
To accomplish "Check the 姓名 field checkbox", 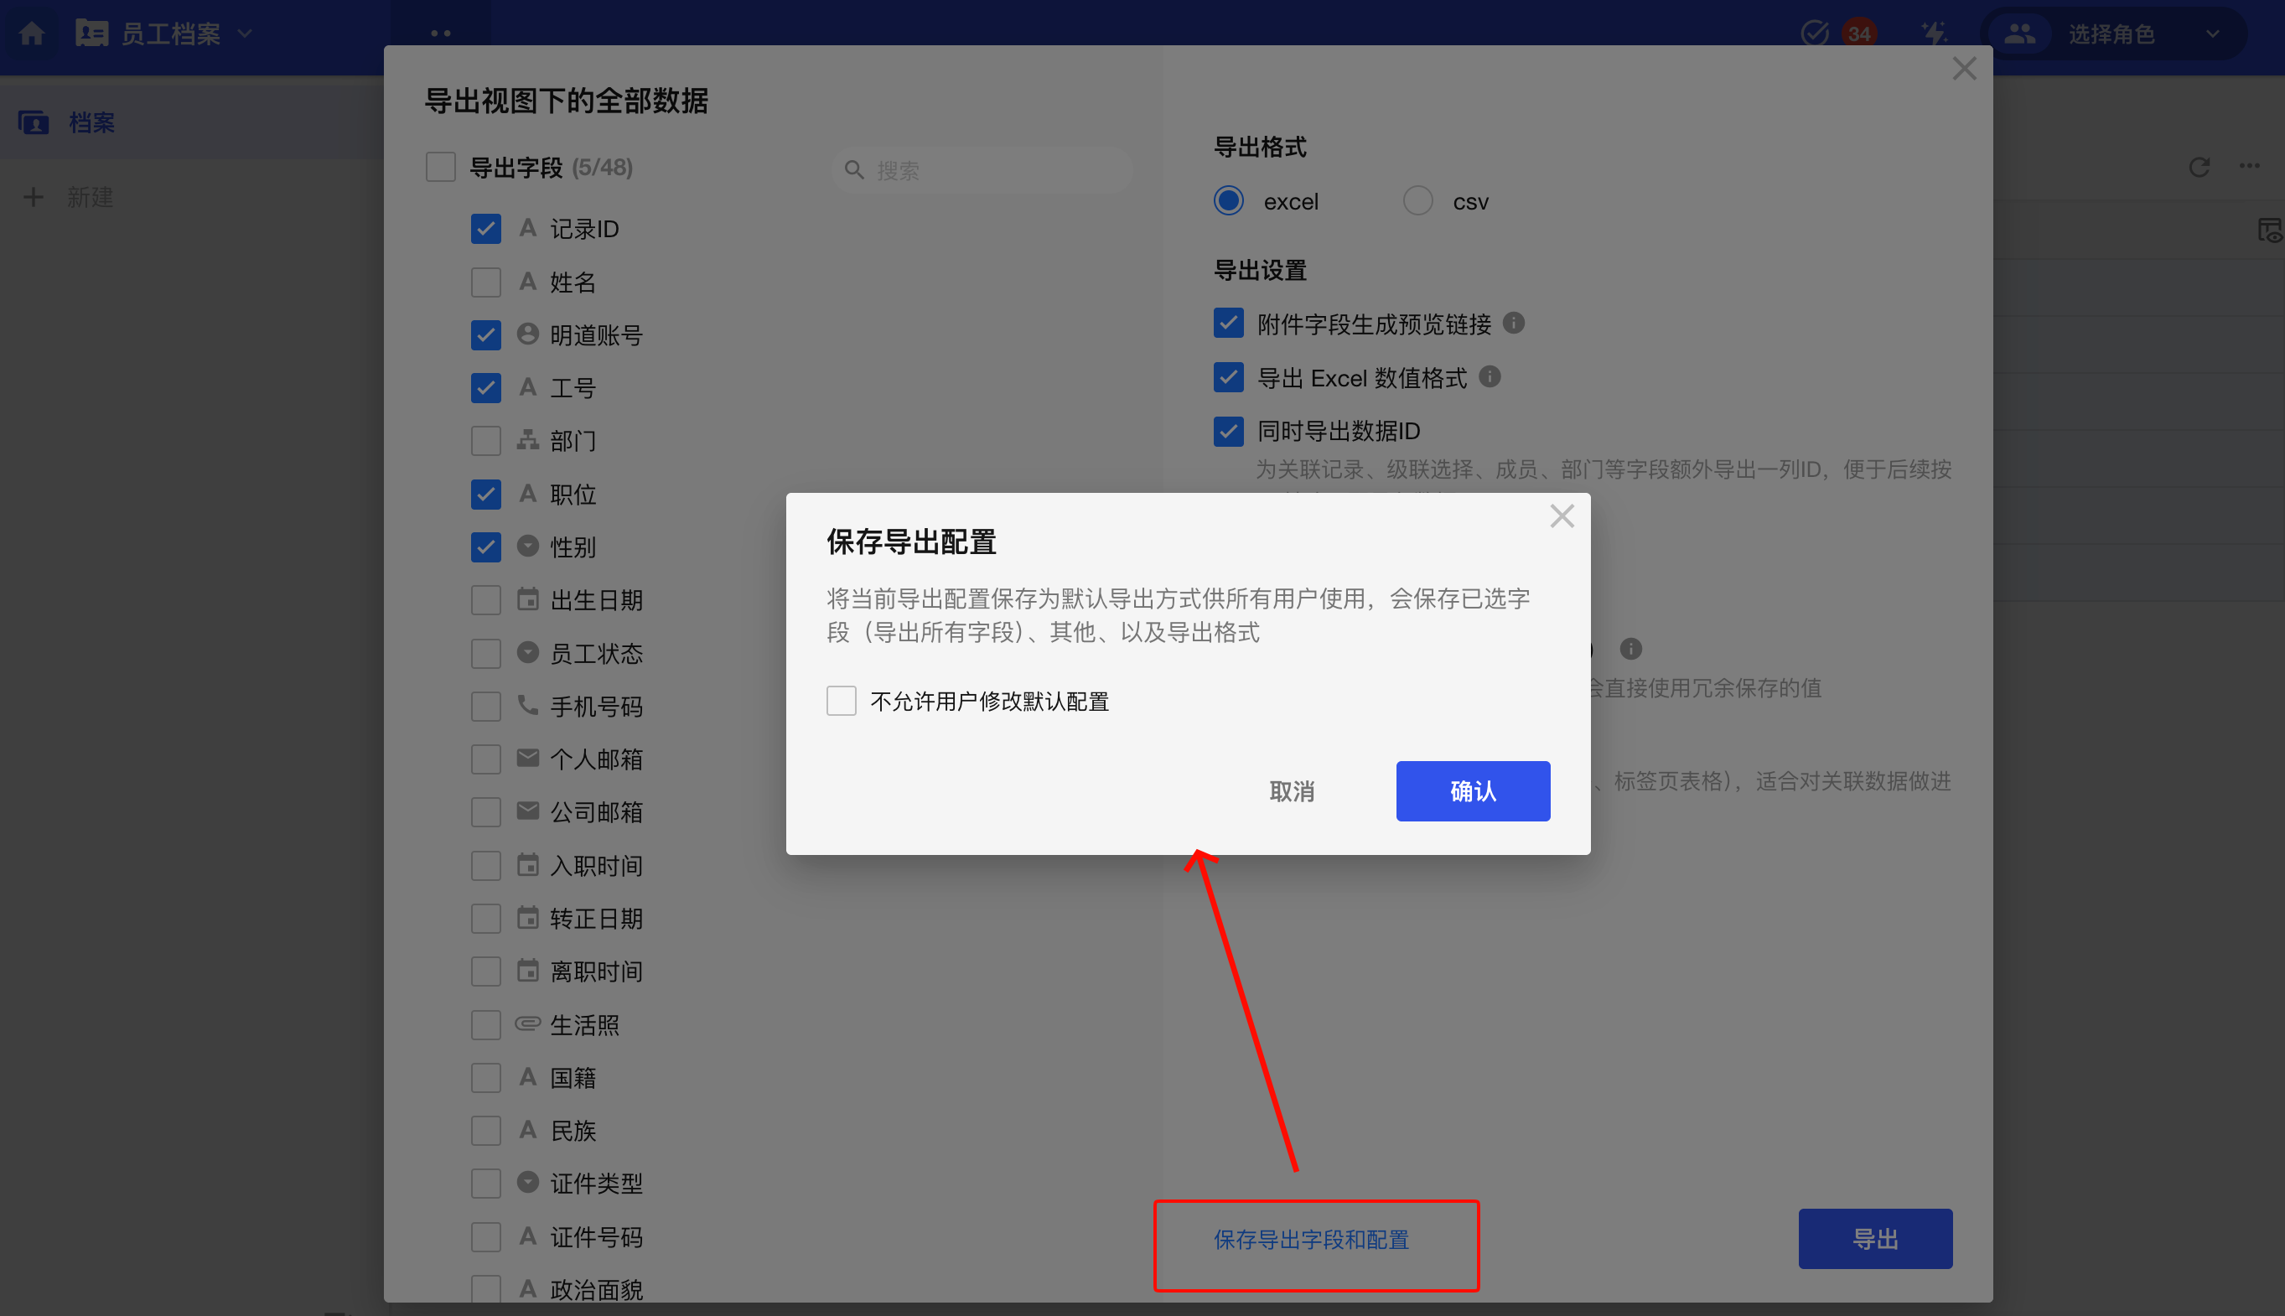I will click(x=485, y=282).
